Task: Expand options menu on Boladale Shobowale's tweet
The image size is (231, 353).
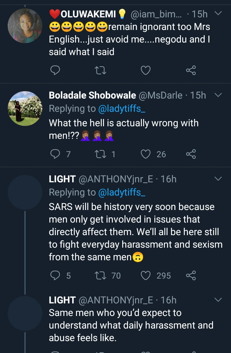Action: pos(218,95)
